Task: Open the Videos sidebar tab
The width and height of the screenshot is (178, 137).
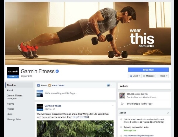Action: (10, 104)
